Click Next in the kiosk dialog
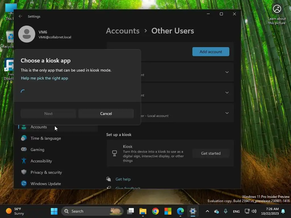Viewport: 291px width, 218px height. coord(48,114)
